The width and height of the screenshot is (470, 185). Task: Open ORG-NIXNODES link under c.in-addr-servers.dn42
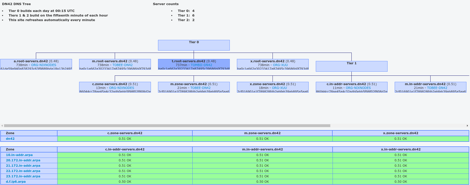pyautogui.click(x=358, y=88)
